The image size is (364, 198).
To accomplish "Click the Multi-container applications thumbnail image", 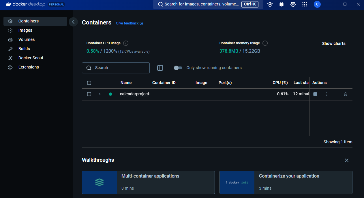I will (100, 182).
